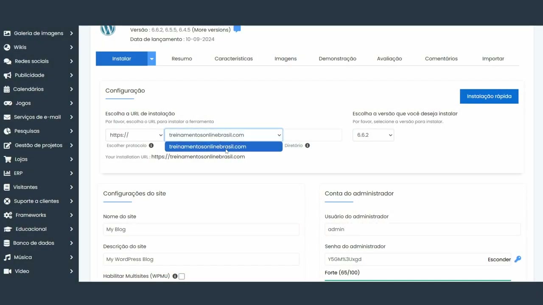Click the Nome do site input field

(x=201, y=230)
